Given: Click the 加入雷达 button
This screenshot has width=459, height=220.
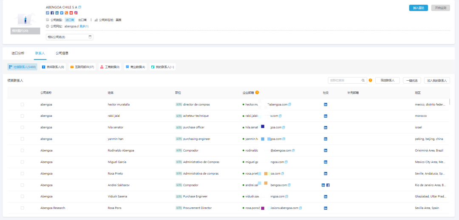Looking at the screenshot, I should coord(418,8).
